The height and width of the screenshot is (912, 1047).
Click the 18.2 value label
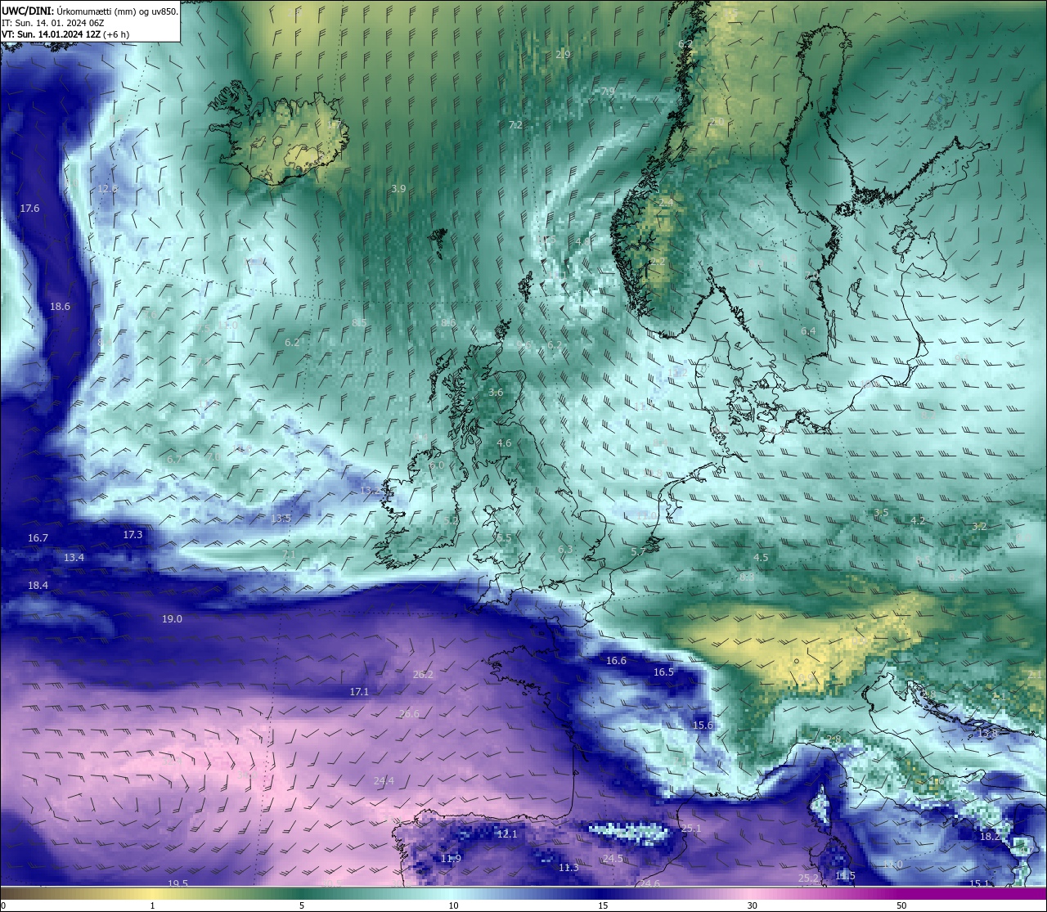[x=990, y=837]
